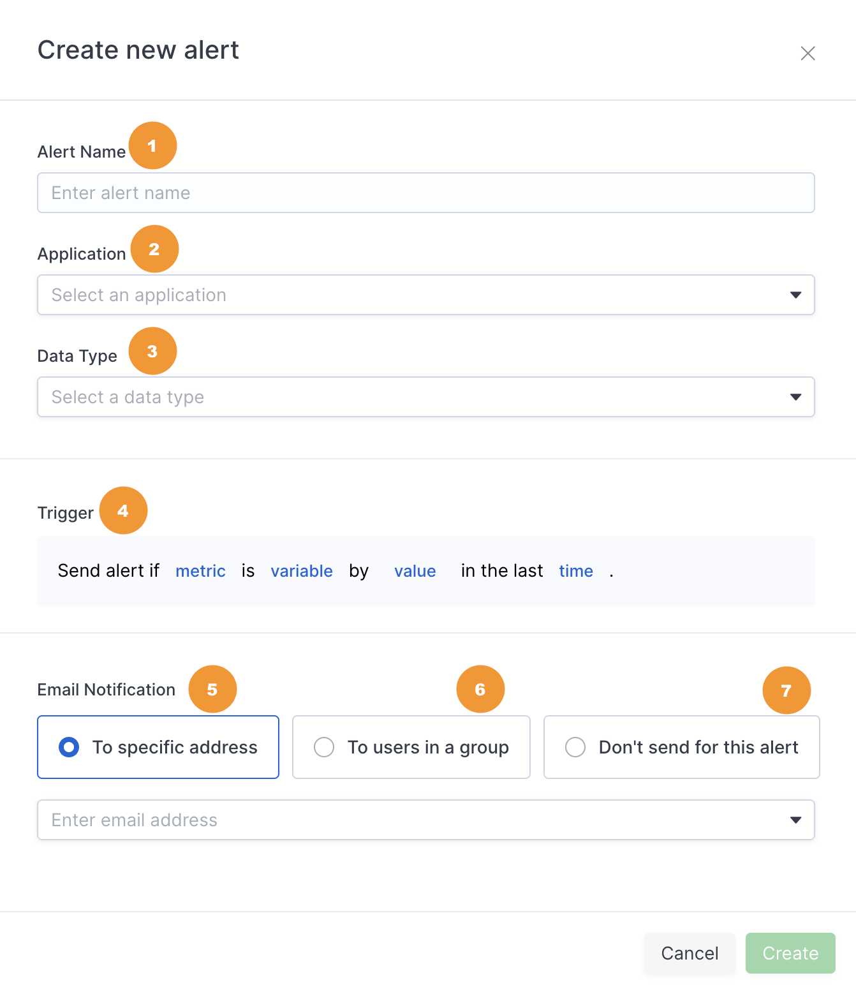
Task: Focus the Enter alert name field
Action: click(x=426, y=193)
